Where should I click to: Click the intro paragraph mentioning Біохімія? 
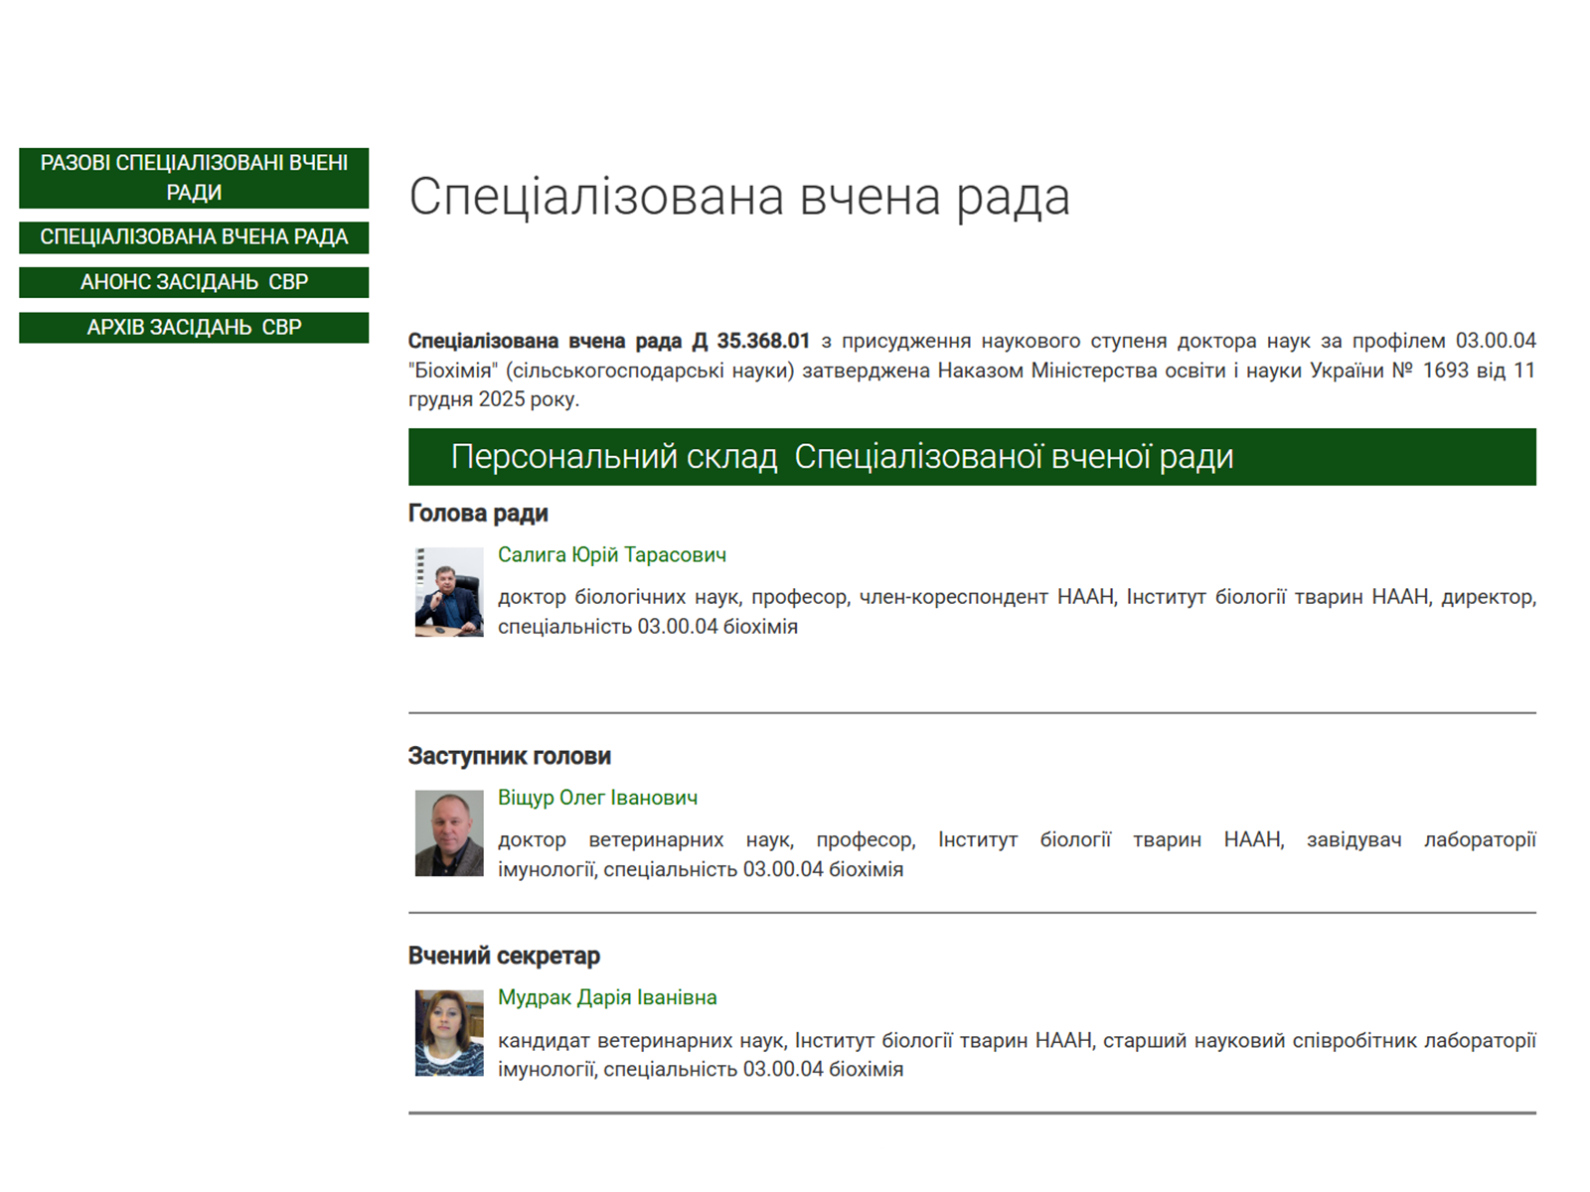point(971,371)
